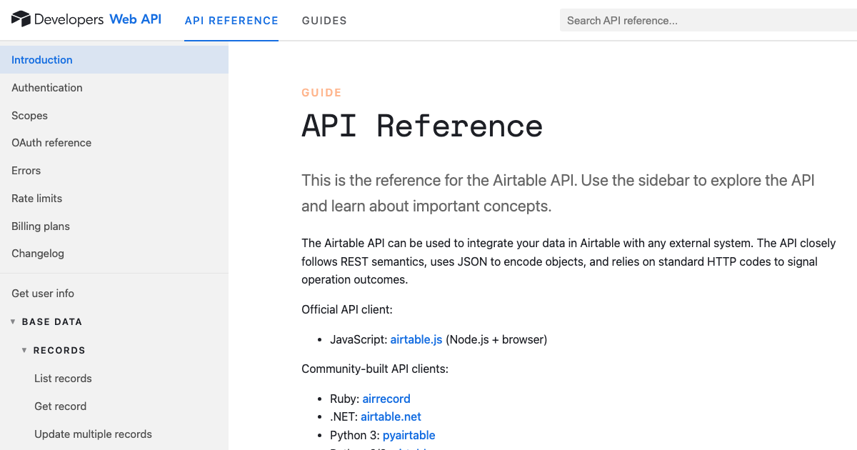This screenshot has width=857, height=450.
Task: Click the Developers cube logo
Action: (x=20, y=19)
